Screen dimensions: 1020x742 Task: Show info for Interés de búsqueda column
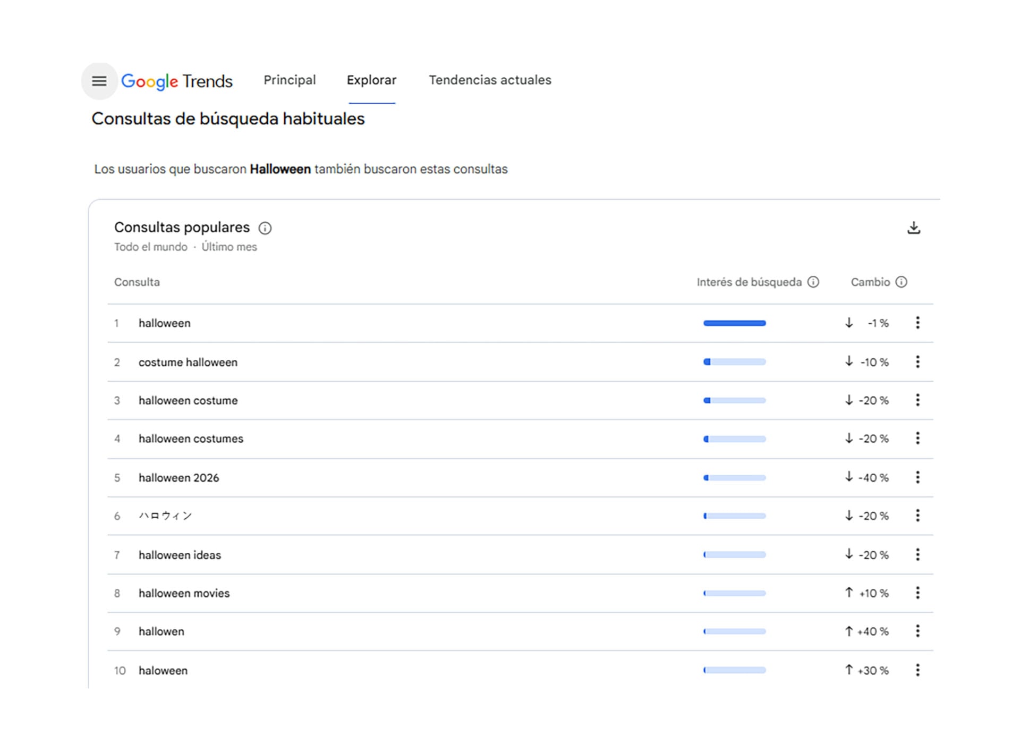click(x=813, y=282)
